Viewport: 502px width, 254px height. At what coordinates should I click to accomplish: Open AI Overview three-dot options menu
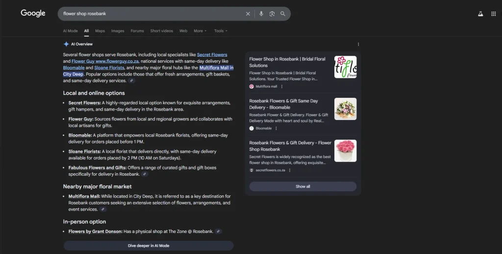coord(358,44)
